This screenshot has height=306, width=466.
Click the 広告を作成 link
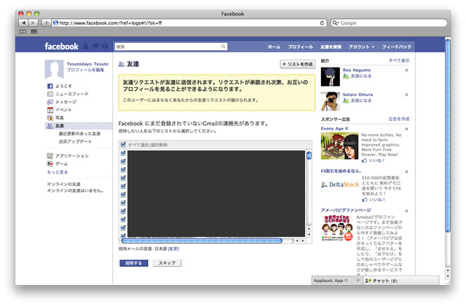click(x=399, y=119)
